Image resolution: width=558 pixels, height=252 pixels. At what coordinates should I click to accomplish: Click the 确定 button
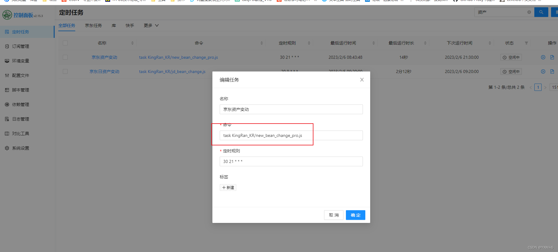point(356,215)
